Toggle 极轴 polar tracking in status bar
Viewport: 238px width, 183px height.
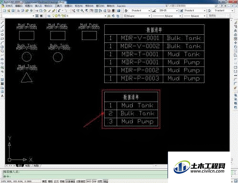(62, 181)
